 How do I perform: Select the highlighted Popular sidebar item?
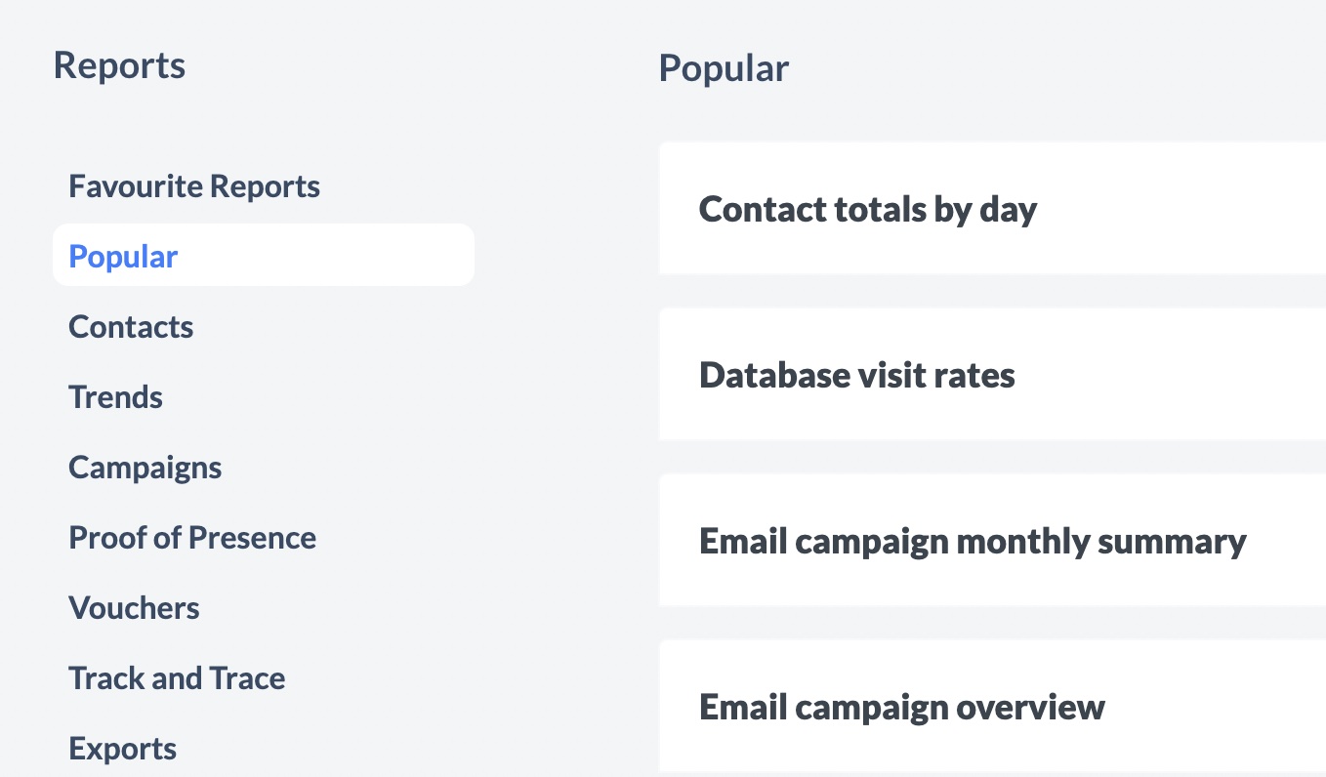click(123, 257)
